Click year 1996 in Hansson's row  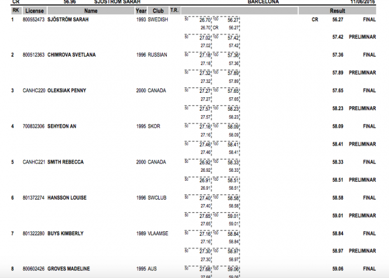[x=141, y=197]
